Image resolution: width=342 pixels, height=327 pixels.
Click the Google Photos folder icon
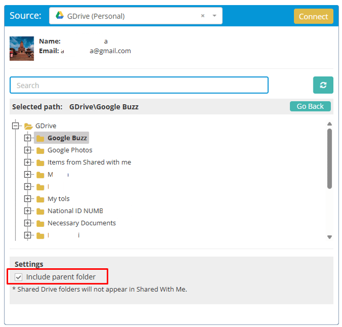pos(40,150)
